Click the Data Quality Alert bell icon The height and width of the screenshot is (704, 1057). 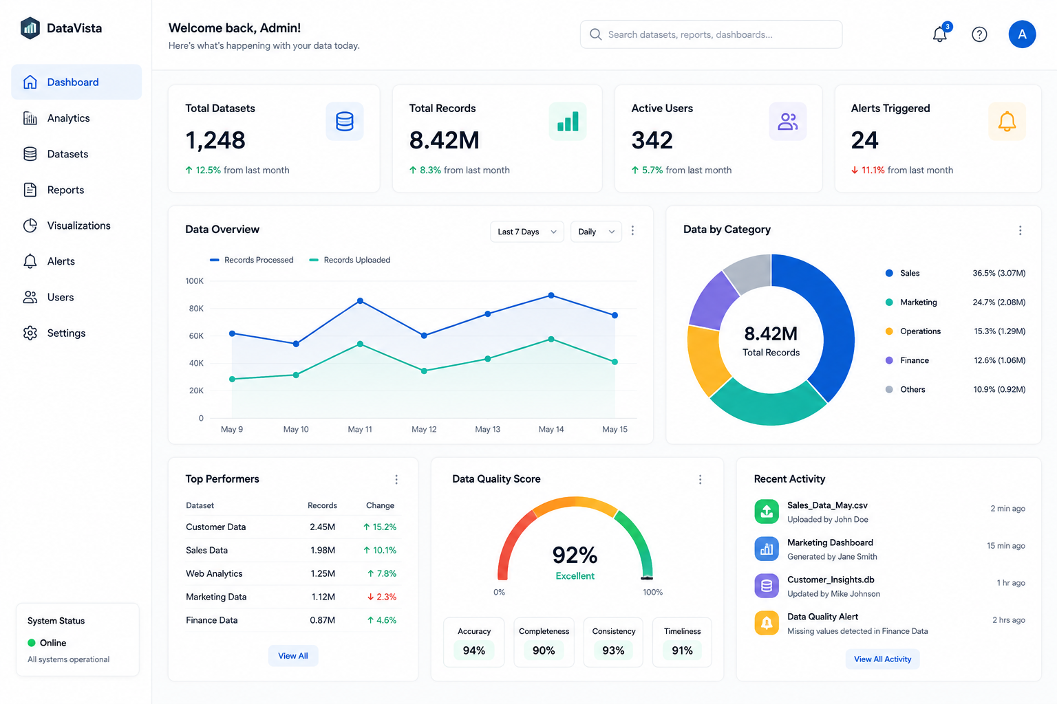767,623
